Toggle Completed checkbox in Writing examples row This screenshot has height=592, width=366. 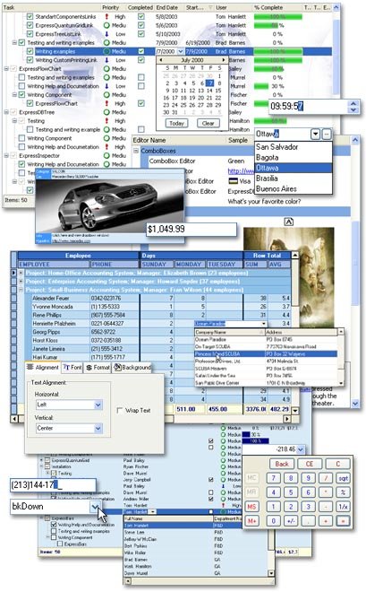140,51
